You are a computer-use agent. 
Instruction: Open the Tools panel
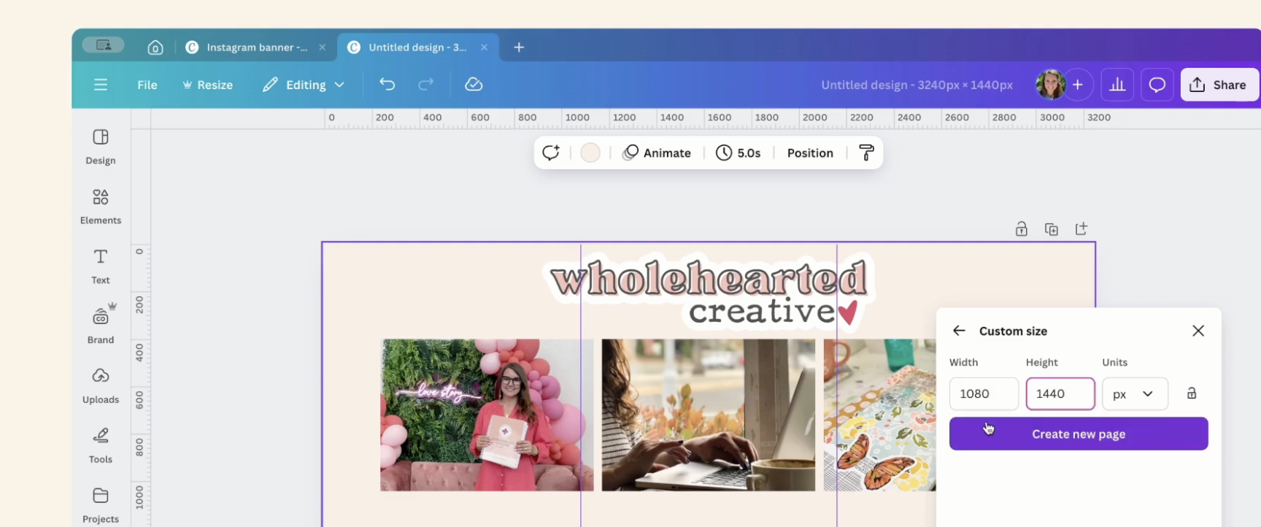pos(101,446)
